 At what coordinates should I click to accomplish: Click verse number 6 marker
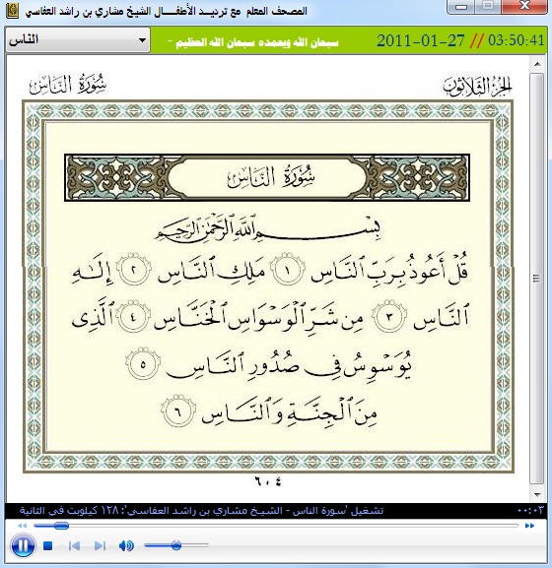pos(178,410)
